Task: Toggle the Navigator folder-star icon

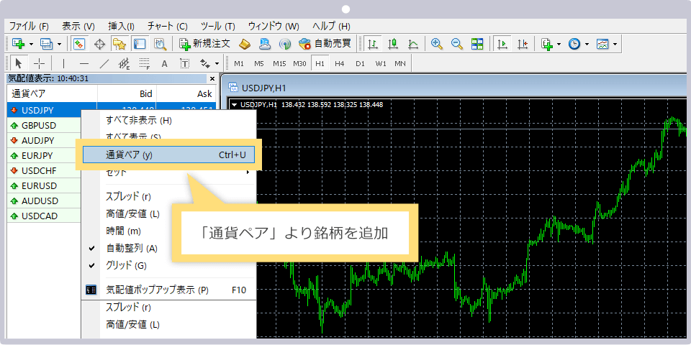Action: (119, 44)
